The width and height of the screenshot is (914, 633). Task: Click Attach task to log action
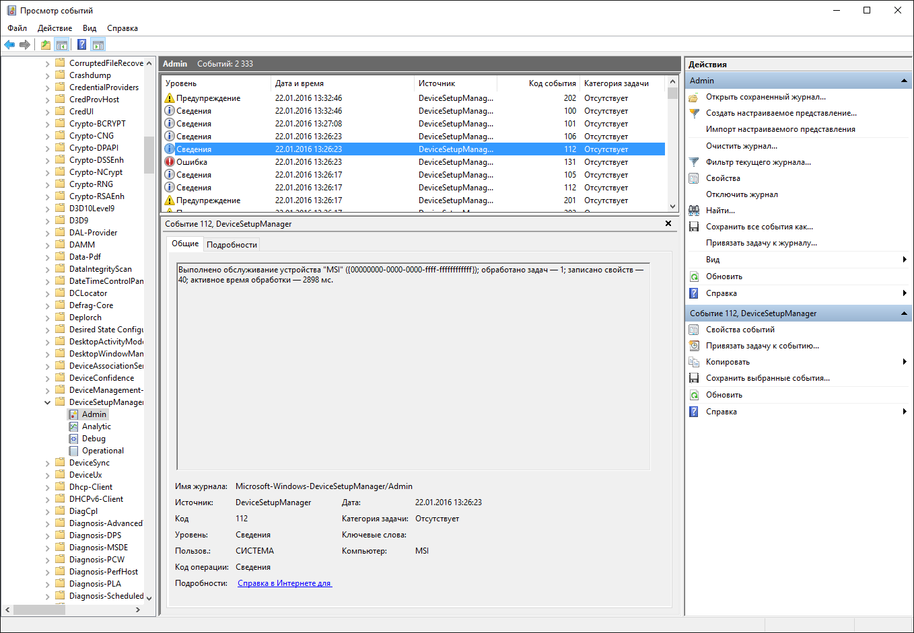(761, 243)
